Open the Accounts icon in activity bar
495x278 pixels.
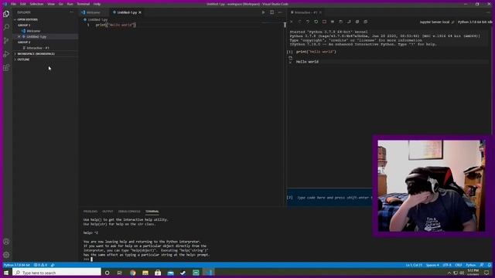coord(6,242)
